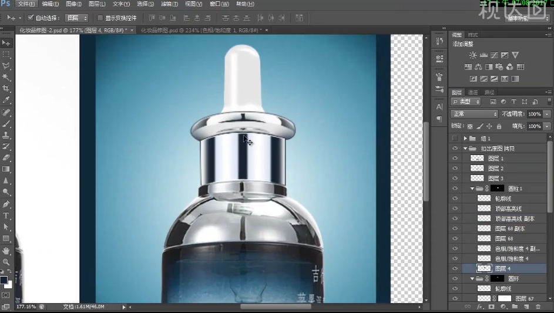Select the Lasso tool
554x313 pixels.
[x=6, y=66]
